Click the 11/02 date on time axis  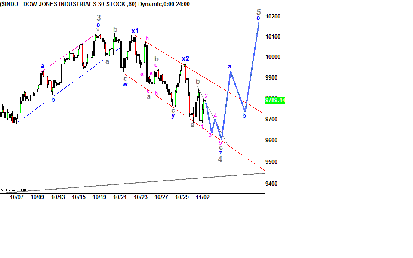point(203,197)
